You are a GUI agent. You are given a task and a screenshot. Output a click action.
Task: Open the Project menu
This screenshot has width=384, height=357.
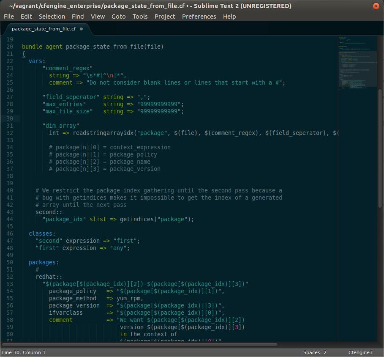pyautogui.click(x=164, y=16)
